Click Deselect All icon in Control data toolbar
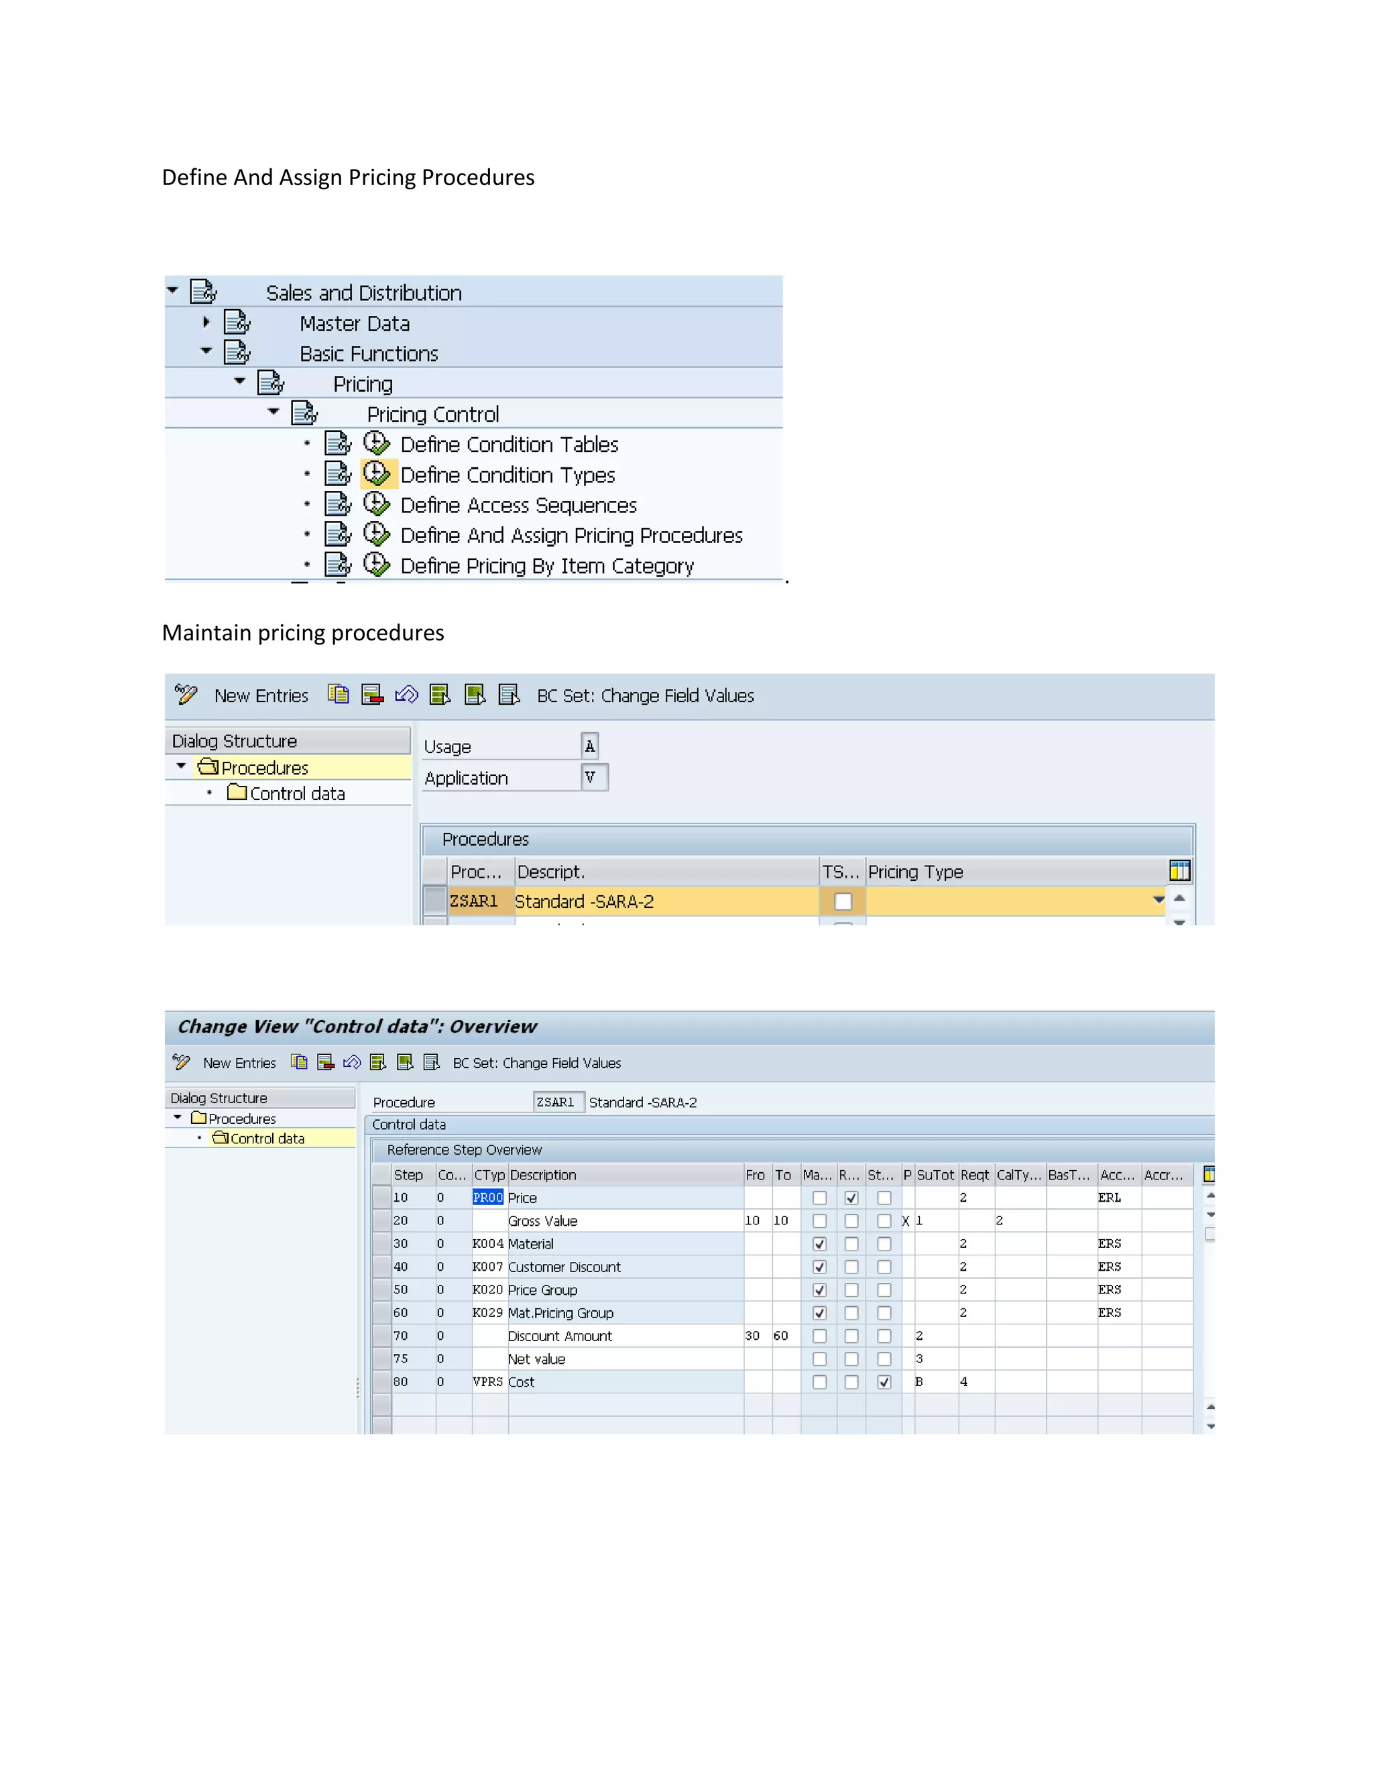The image size is (1373, 1777). (432, 1062)
